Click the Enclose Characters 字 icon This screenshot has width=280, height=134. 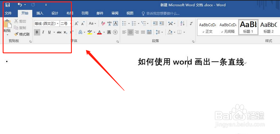point(116,32)
